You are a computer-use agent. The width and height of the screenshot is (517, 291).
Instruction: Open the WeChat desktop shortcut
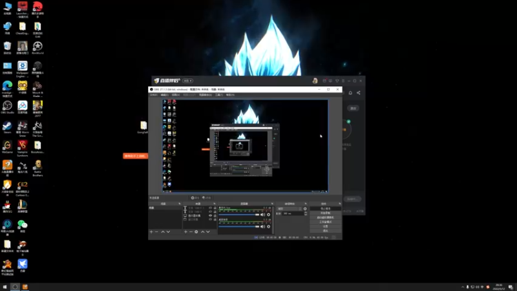pyautogui.click(x=23, y=226)
